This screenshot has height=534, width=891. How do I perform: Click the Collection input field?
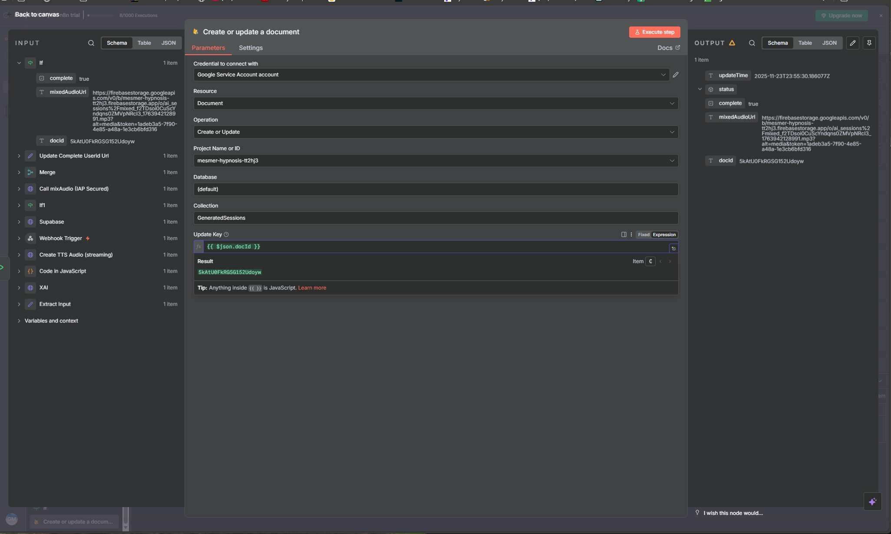click(x=436, y=218)
